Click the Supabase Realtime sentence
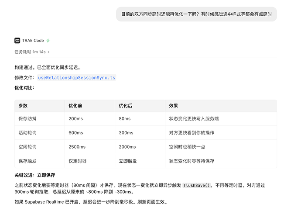Screen dimensions: 301x211 (x=92, y=202)
